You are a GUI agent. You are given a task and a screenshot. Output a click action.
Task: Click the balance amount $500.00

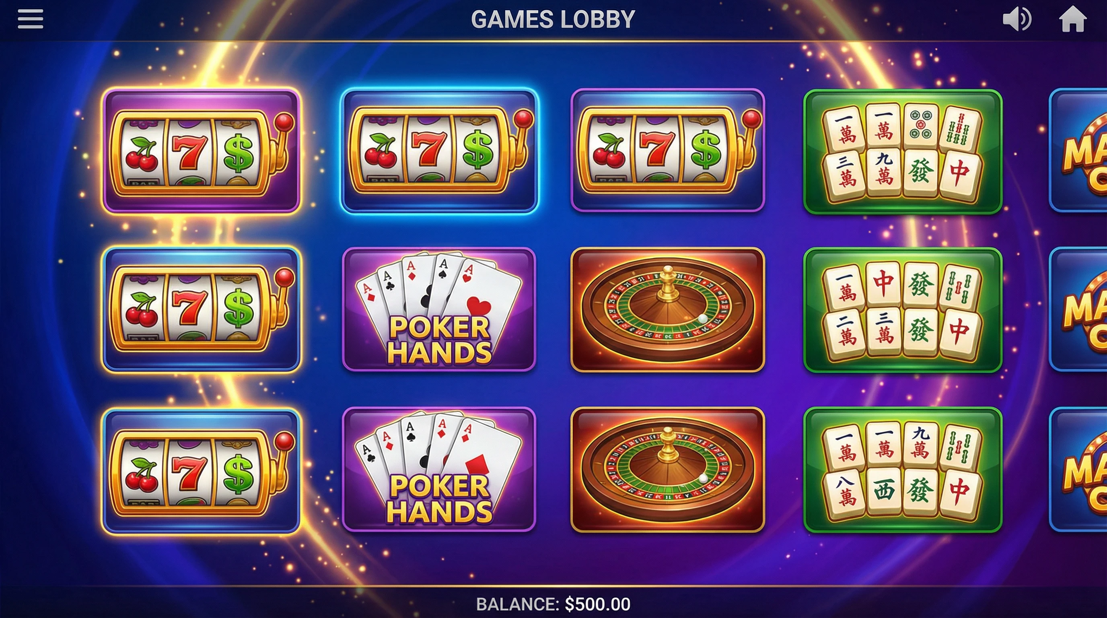597,604
